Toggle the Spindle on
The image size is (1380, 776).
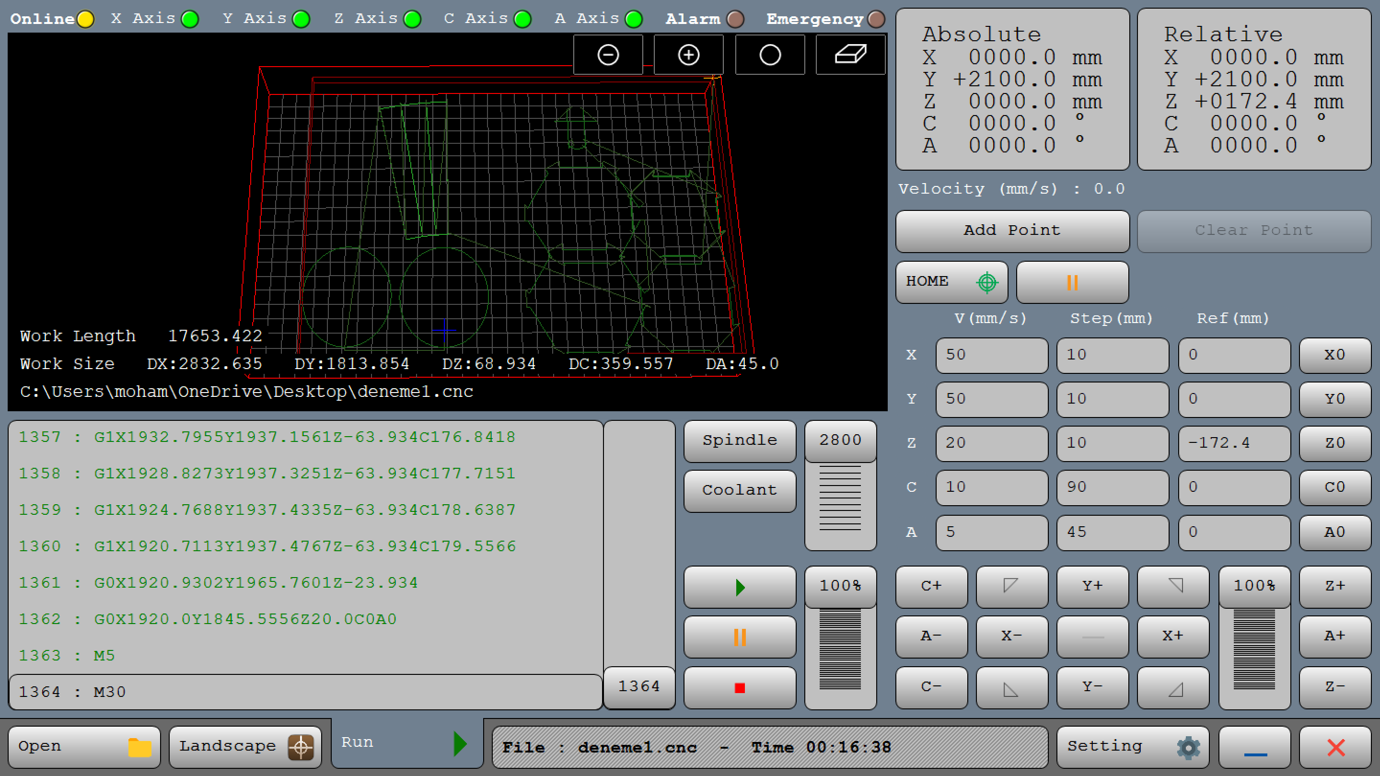[x=739, y=440]
